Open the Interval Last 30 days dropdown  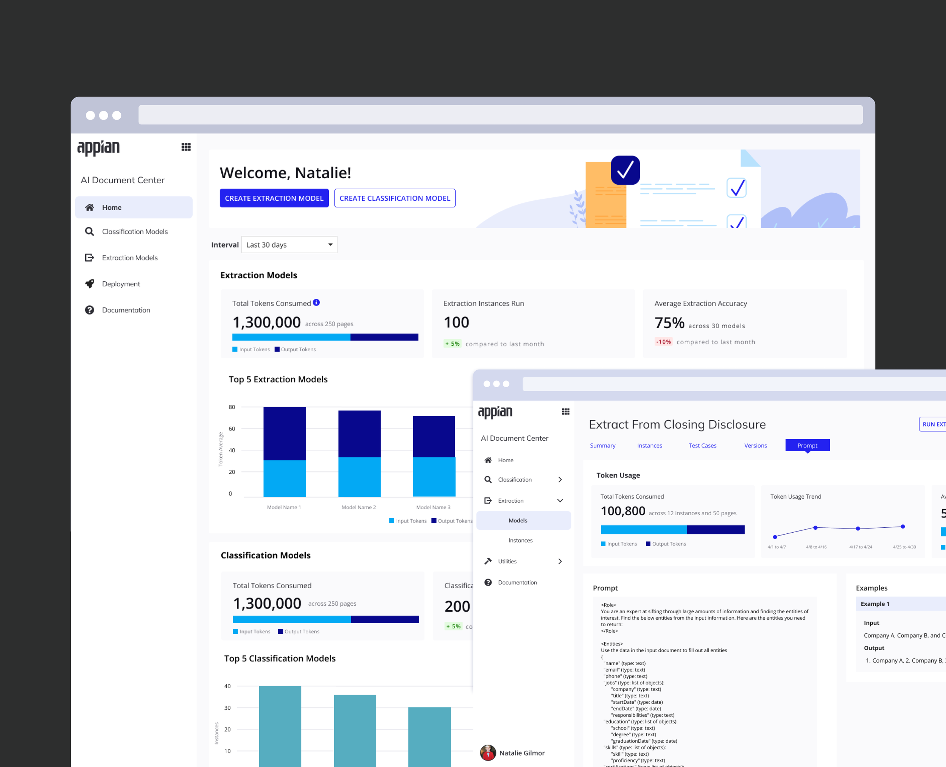pyautogui.click(x=289, y=245)
